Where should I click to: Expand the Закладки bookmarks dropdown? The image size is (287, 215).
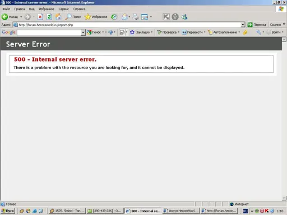(x=152, y=32)
